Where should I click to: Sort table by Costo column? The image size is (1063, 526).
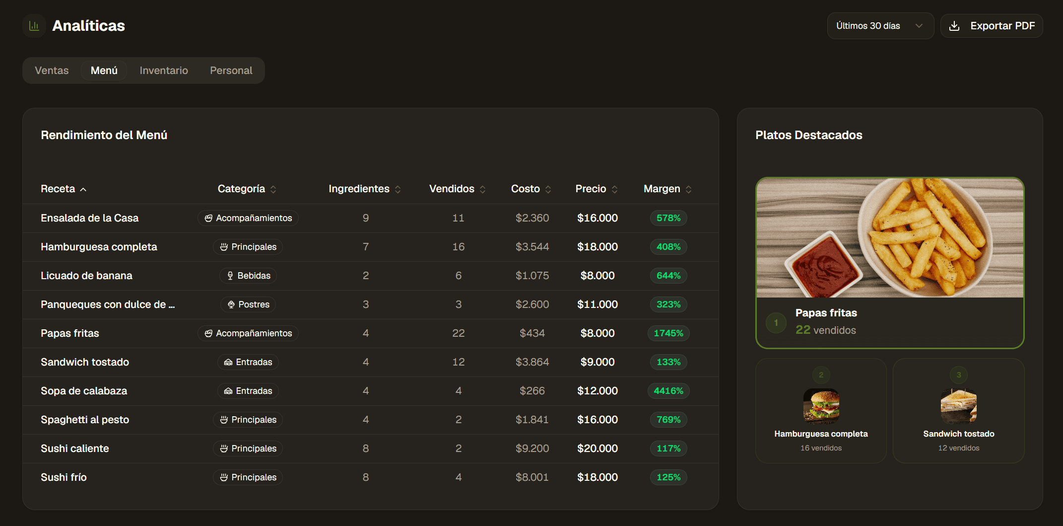pos(531,189)
